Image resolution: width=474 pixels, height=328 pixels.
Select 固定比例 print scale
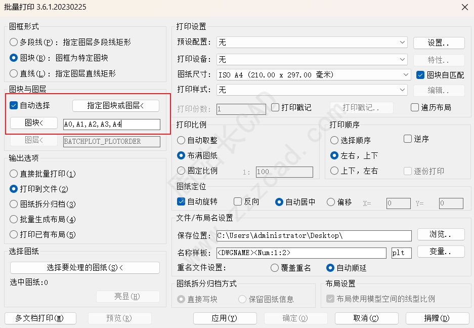click(x=181, y=171)
